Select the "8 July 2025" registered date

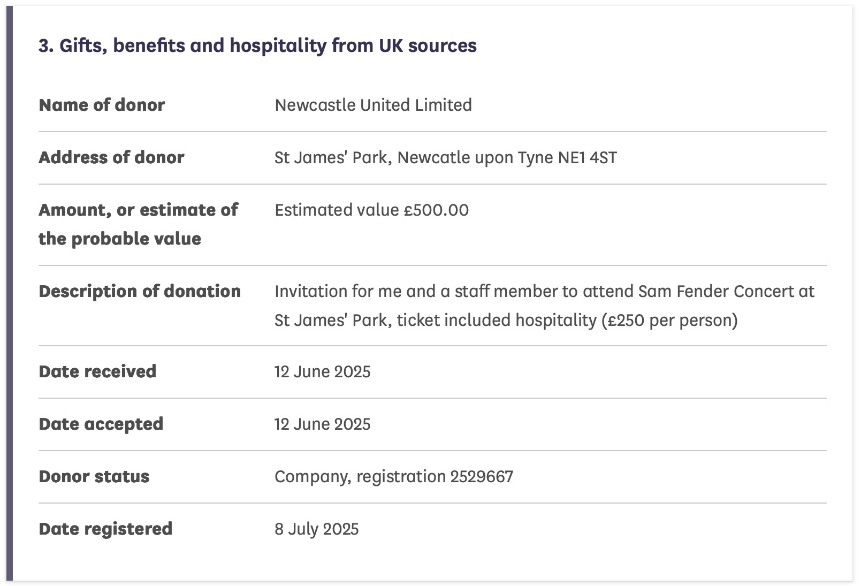coord(316,529)
